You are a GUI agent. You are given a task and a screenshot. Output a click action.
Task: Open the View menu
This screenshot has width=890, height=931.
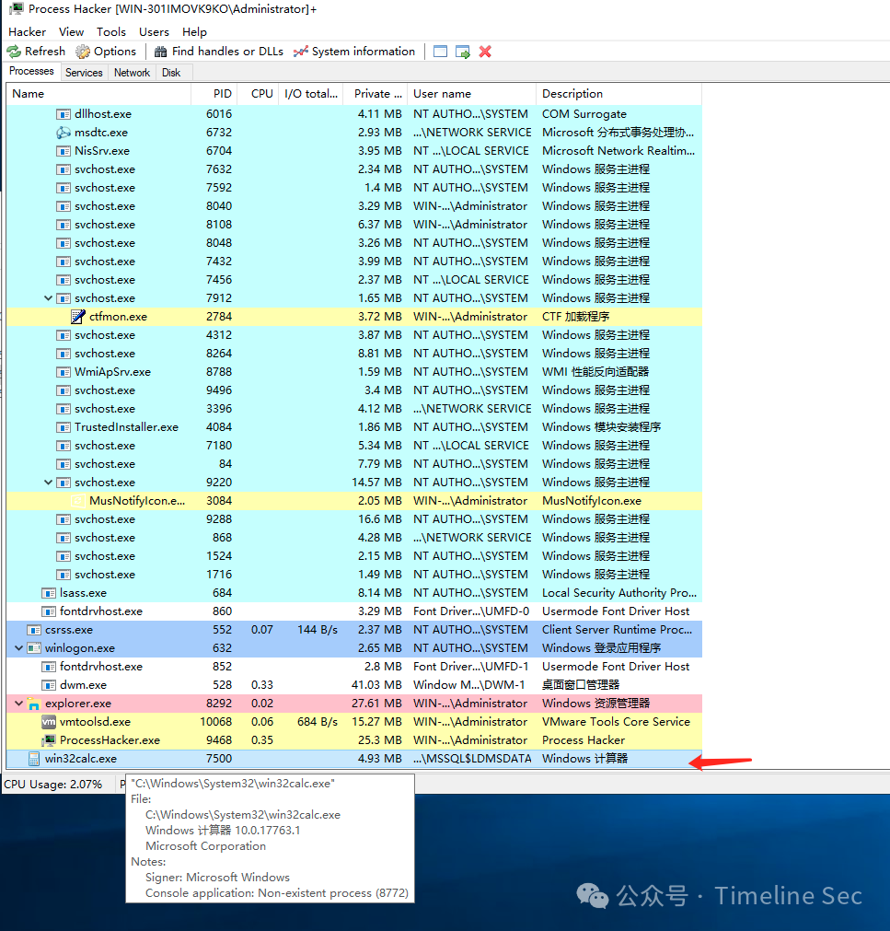click(71, 32)
